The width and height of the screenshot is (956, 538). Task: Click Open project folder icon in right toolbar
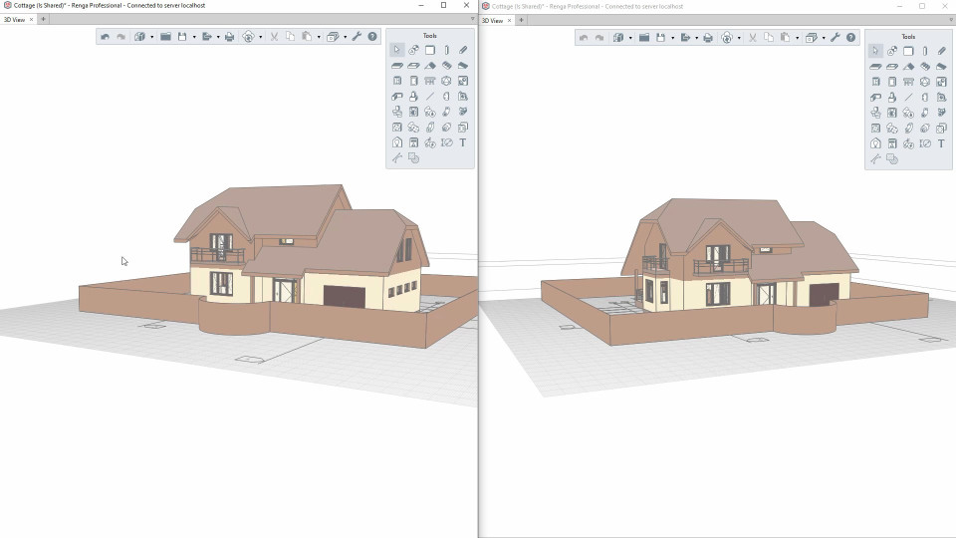(644, 38)
